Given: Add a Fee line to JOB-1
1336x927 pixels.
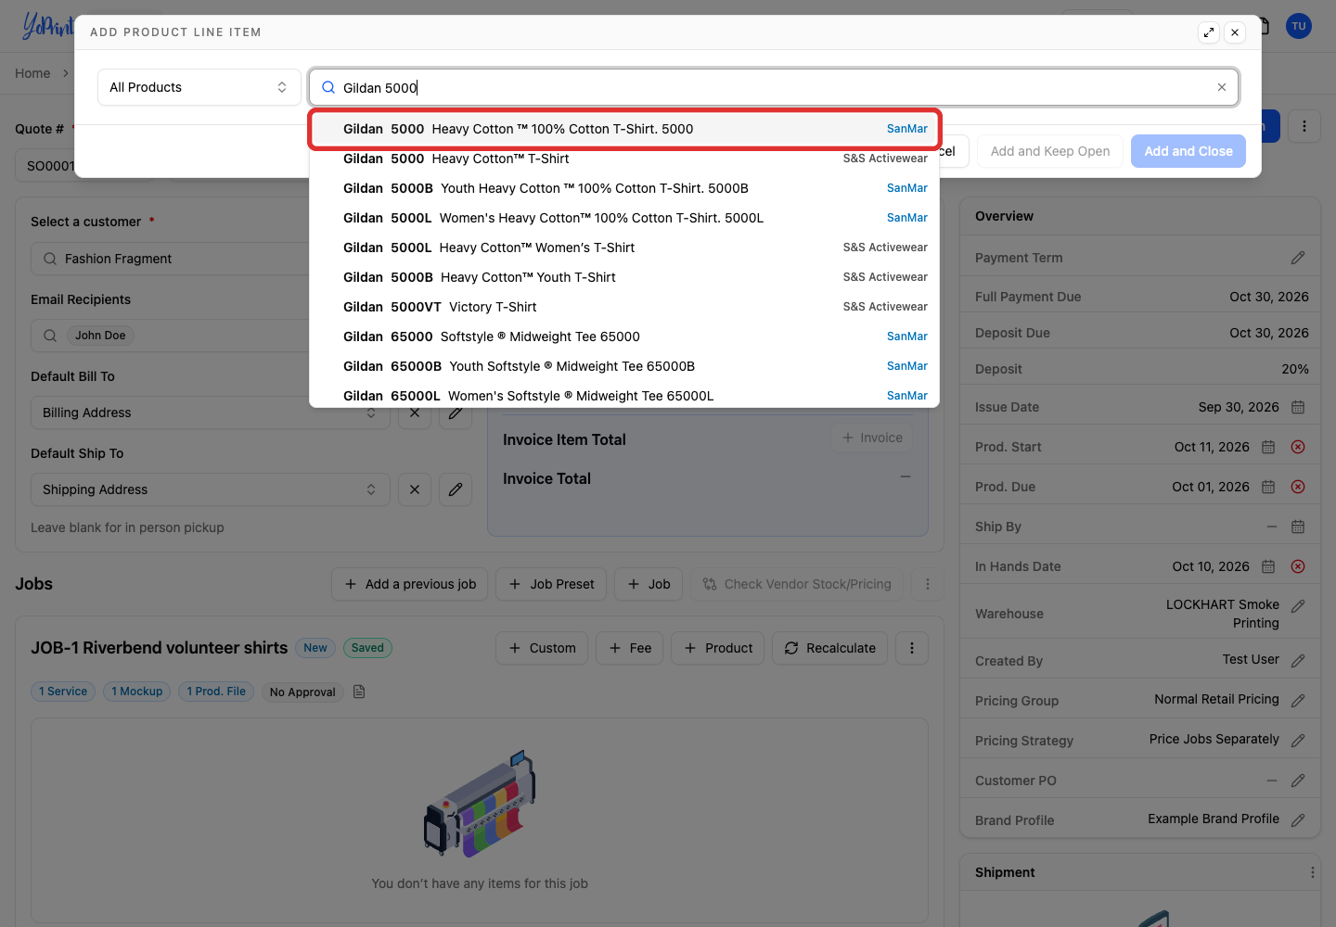Looking at the screenshot, I should click(x=630, y=648).
